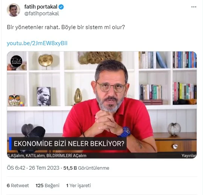
Task: Click the @fatihportakal handle
Action: (41, 13)
